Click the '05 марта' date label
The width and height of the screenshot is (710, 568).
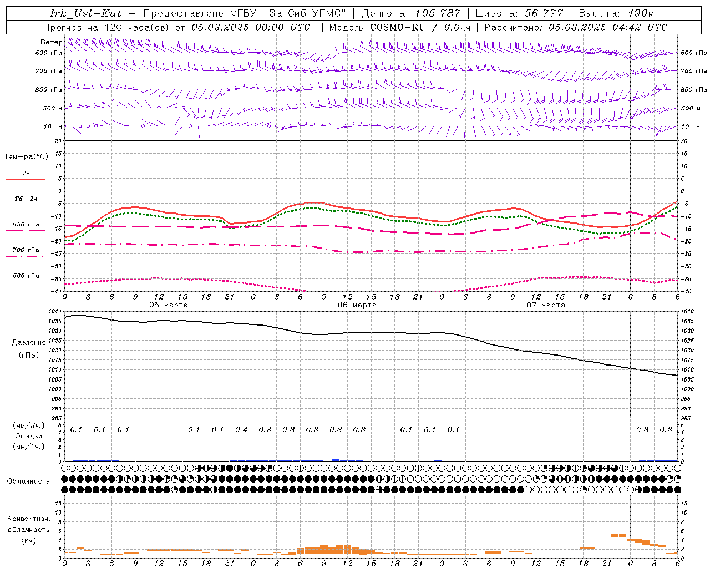169,305
